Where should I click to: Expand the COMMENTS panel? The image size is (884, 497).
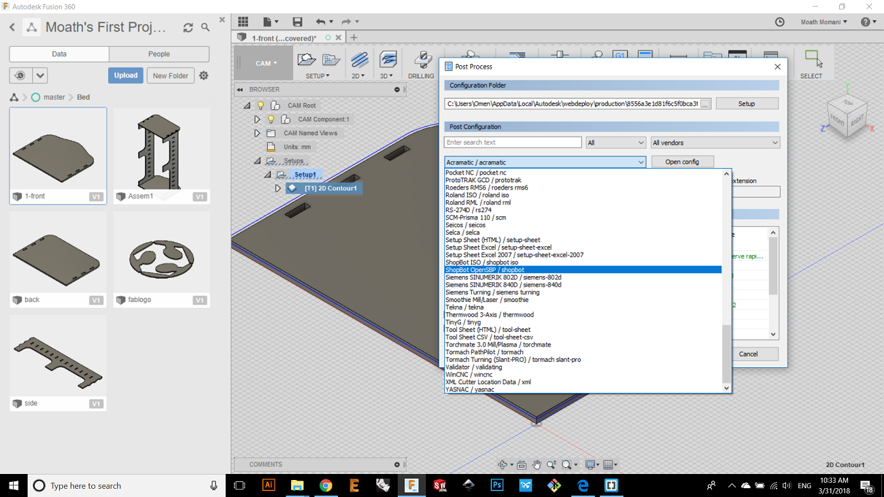click(x=397, y=464)
